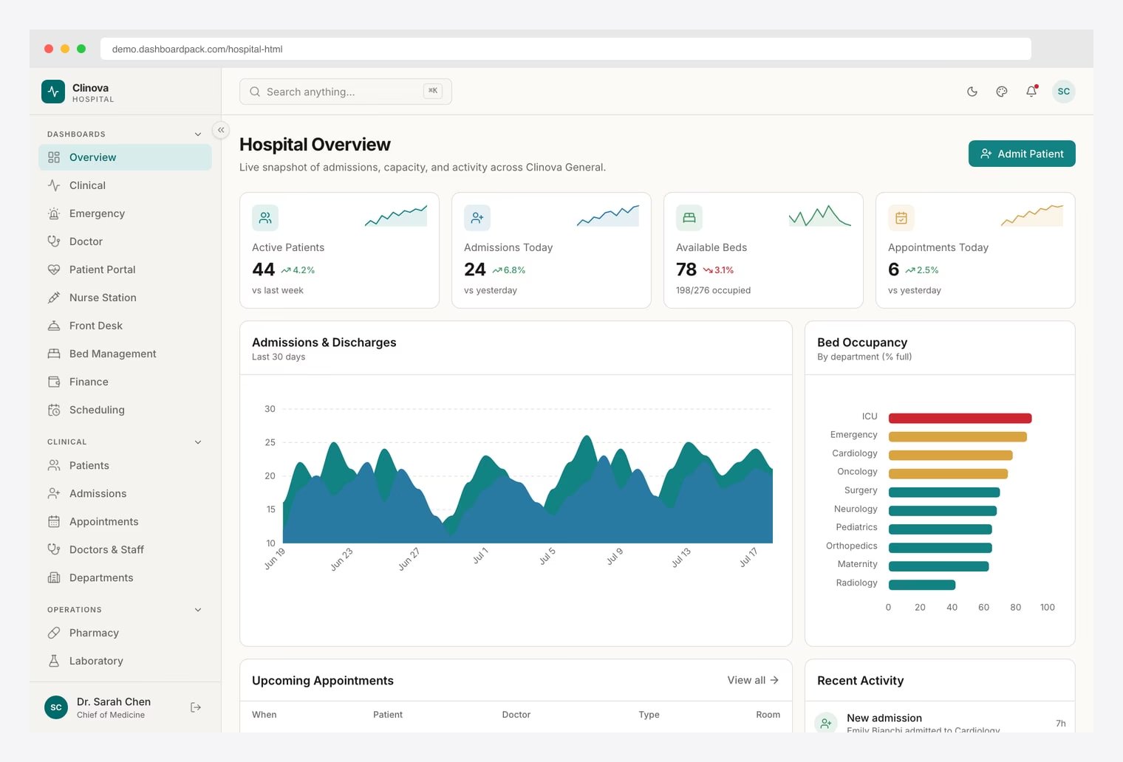1123x762 pixels.
Task: Click the Radiology occupancy bar
Action: [922, 585]
